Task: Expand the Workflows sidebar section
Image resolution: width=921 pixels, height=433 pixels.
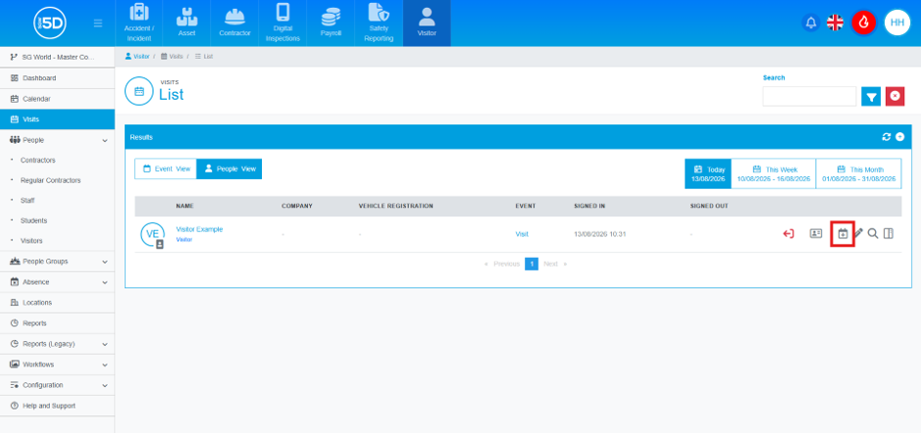Action: [x=58, y=364]
